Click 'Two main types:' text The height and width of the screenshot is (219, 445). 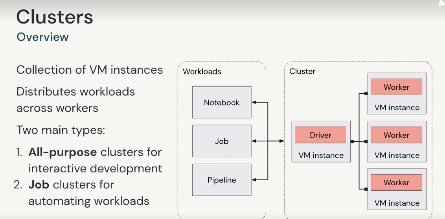click(61, 130)
